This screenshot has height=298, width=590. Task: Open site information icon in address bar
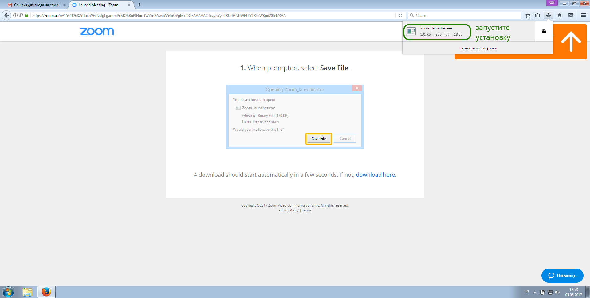click(x=15, y=15)
